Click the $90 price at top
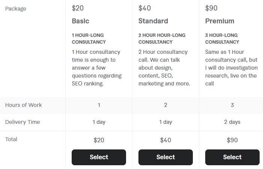Screen dimensions: 263x169 (x=211, y=8)
